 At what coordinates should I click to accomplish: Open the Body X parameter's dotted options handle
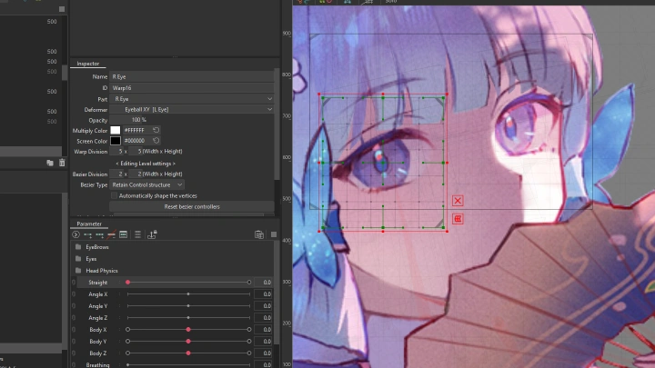click(x=119, y=330)
